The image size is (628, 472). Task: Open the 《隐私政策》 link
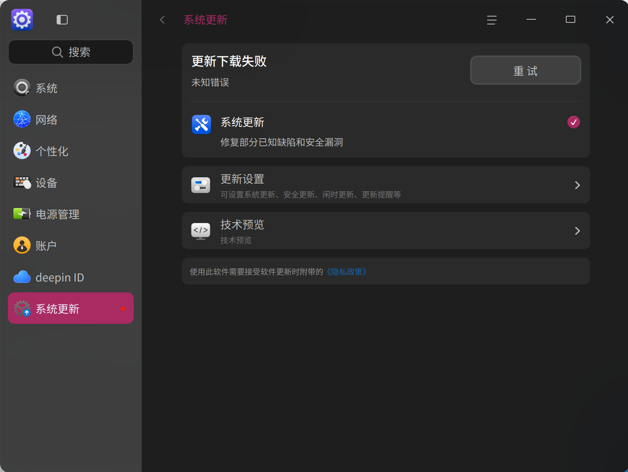point(347,272)
